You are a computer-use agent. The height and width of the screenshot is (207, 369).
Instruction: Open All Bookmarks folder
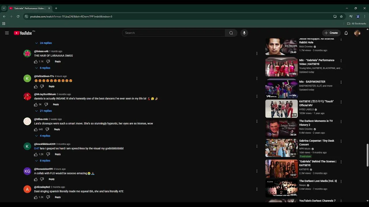click(357, 24)
